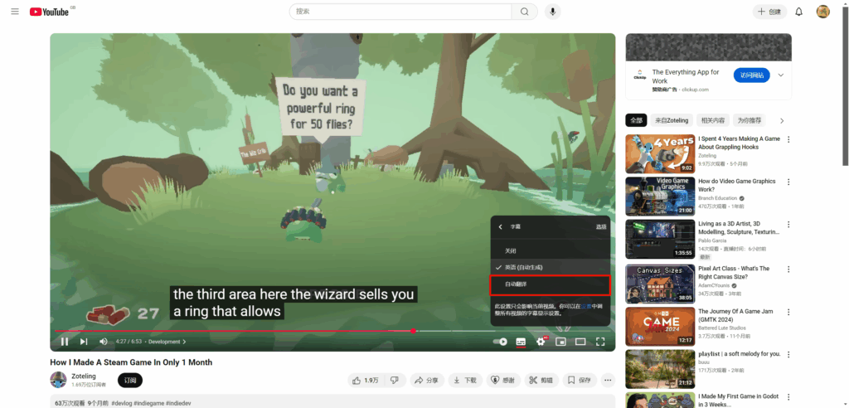Options for Journey Of A Game Jam video

pos(788,312)
